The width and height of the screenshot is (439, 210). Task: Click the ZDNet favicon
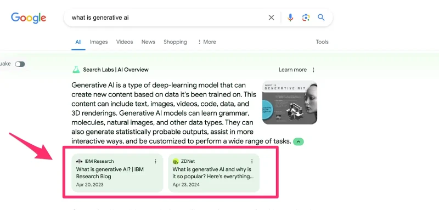[x=176, y=161]
